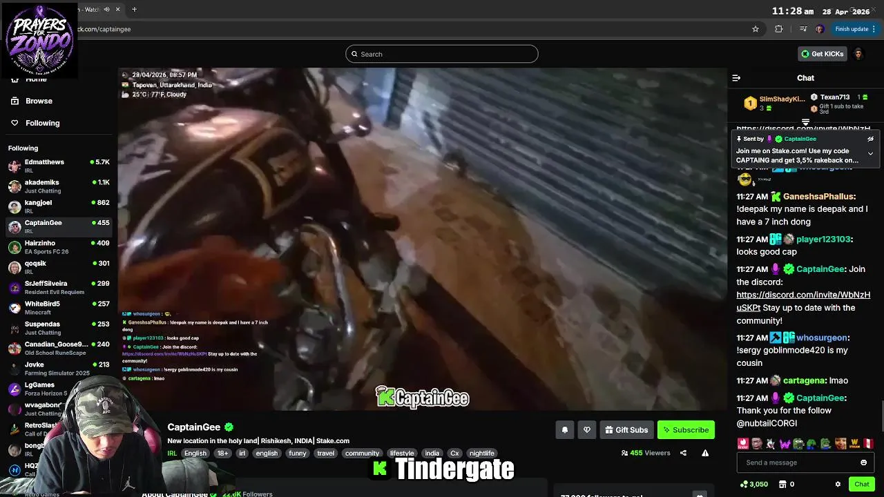Select the Tinder emote in quick emotes
The image size is (884, 497).
click(x=743, y=444)
